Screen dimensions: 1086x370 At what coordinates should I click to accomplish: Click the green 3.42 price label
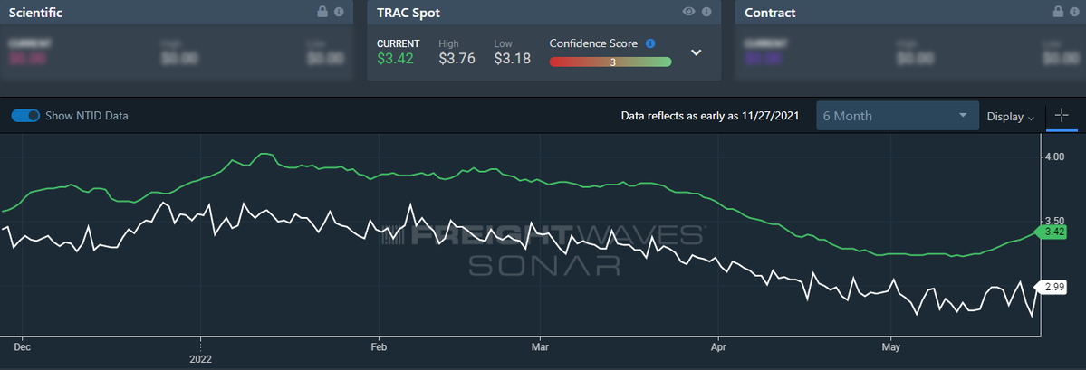pos(1052,232)
